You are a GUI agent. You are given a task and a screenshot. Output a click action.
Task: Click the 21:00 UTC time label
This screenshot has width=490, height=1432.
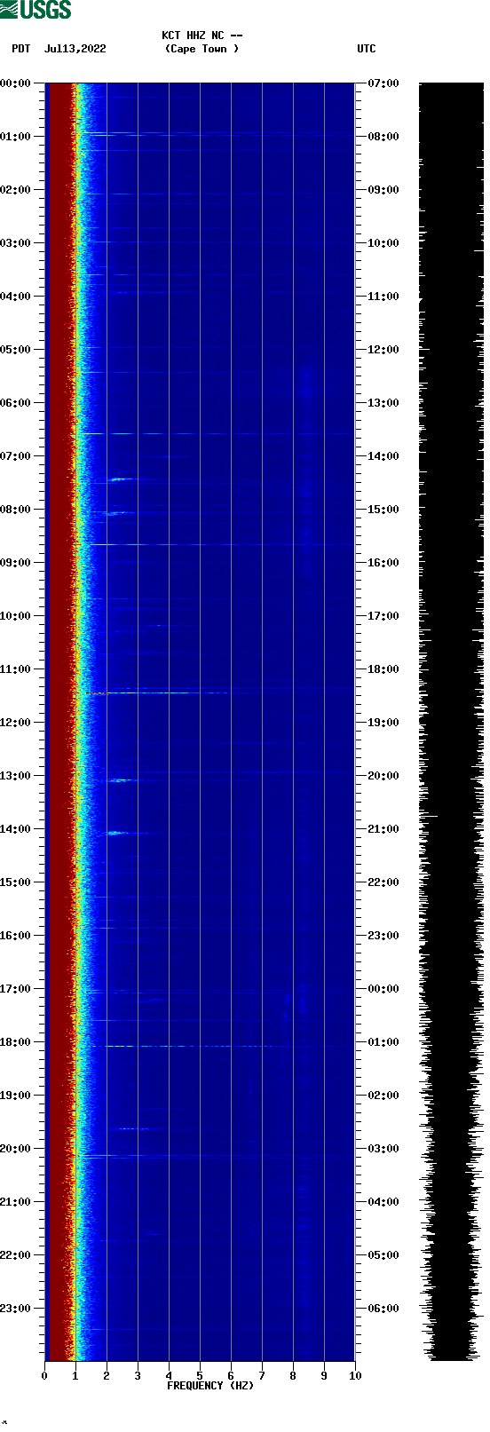pos(383,829)
